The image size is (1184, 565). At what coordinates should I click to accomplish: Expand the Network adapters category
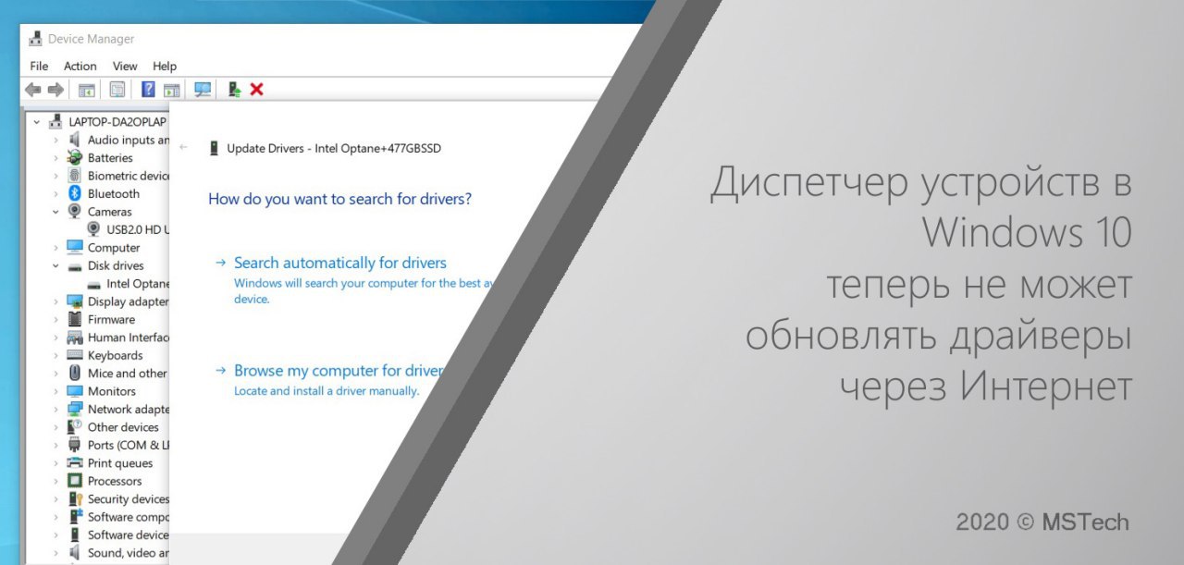tap(55, 409)
